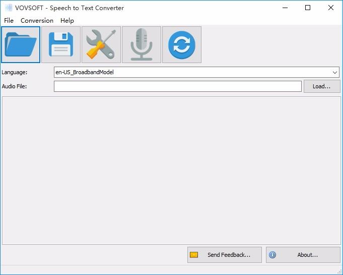Click the transcription text output area
The image size is (343, 275).
[x=171, y=171]
